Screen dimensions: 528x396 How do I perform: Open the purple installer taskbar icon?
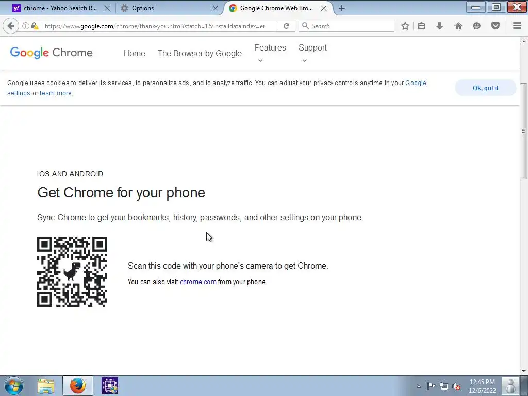point(110,386)
